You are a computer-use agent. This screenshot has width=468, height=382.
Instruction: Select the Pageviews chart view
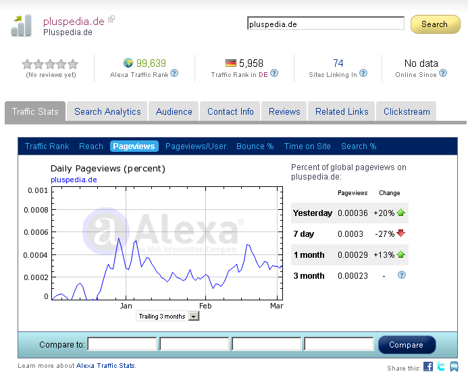tap(134, 146)
